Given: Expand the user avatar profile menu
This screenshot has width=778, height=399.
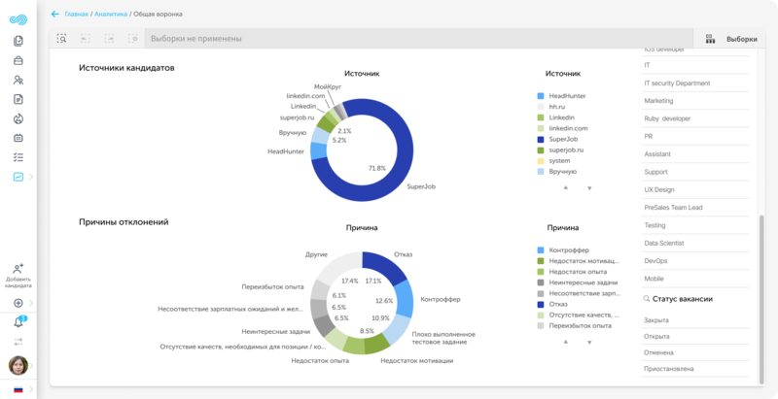Looking at the screenshot, I should 18,366.
